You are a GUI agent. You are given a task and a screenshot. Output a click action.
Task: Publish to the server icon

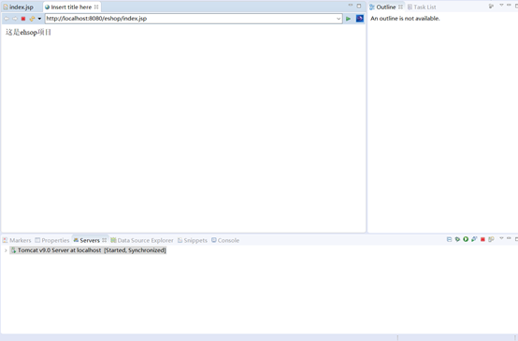(491, 239)
